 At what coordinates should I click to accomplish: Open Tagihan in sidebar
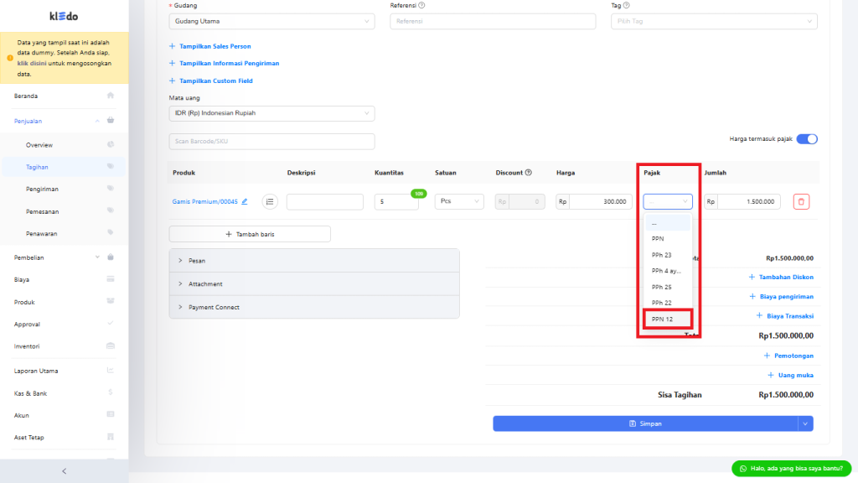[x=64, y=167]
